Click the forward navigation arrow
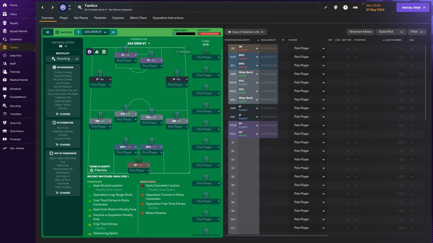 pos(52,7)
